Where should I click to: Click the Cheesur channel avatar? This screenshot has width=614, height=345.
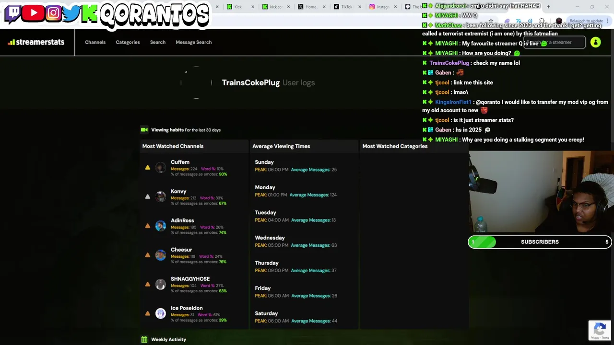[x=160, y=255]
